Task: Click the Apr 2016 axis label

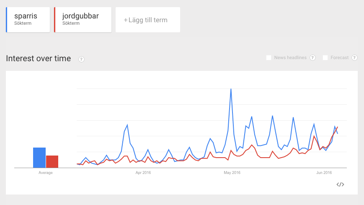Action: click(x=143, y=173)
